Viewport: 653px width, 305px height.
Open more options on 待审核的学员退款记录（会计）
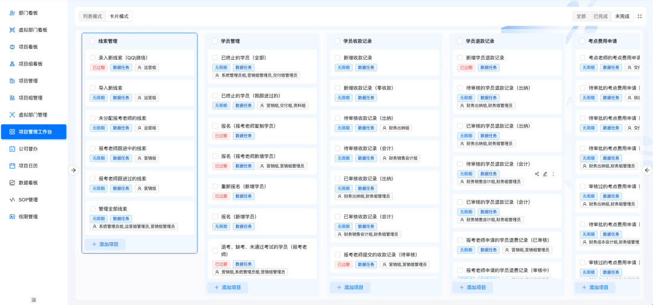tap(553, 174)
